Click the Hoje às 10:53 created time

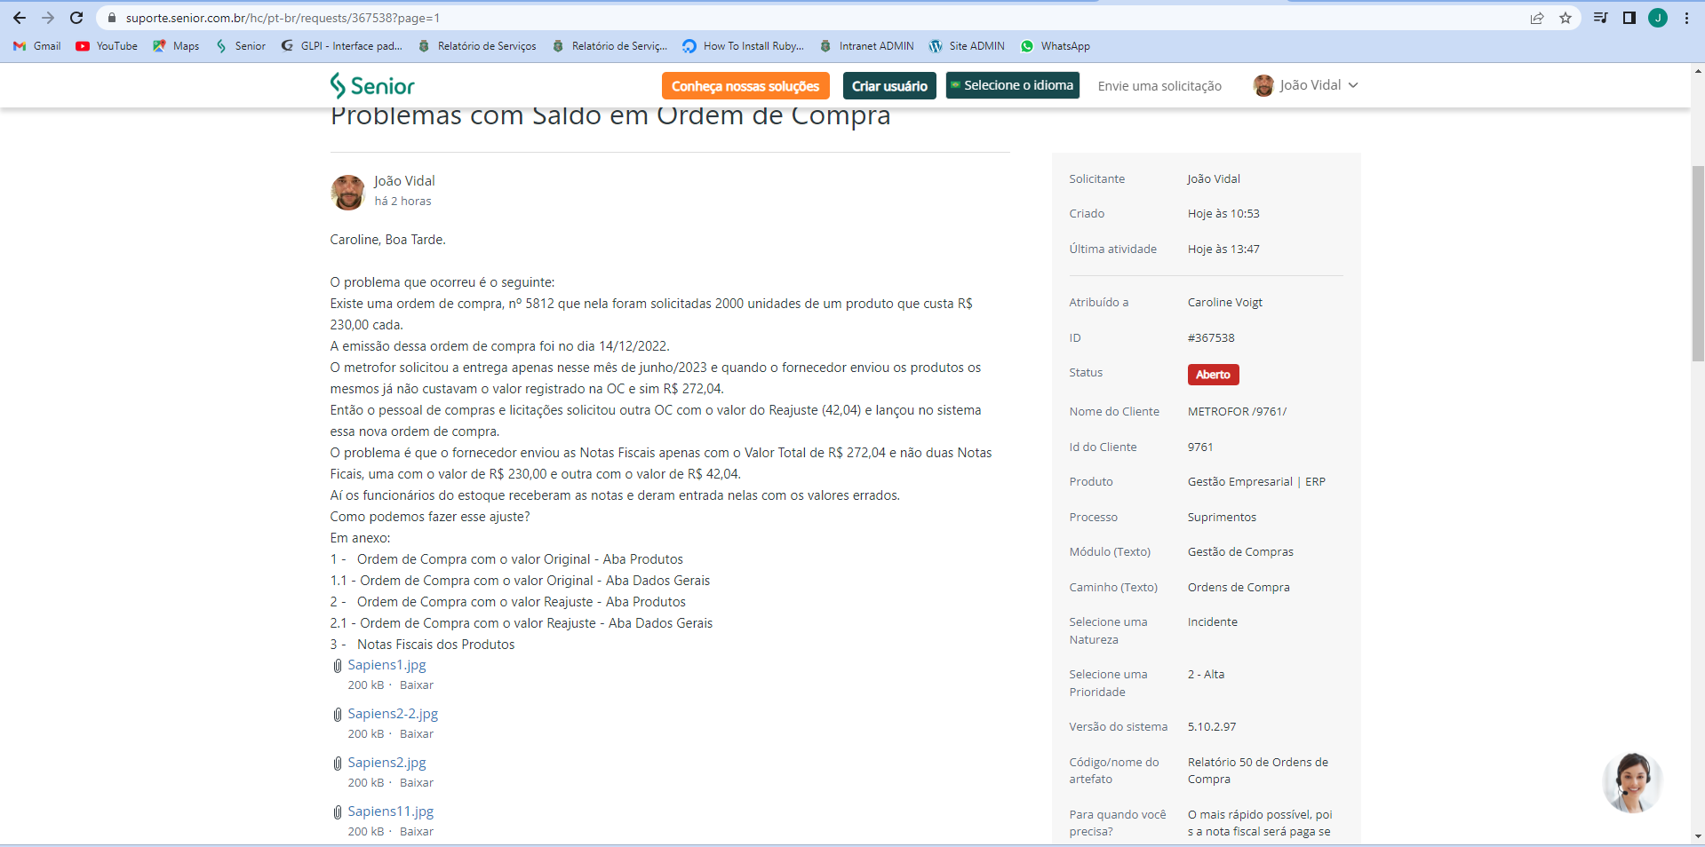click(x=1223, y=214)
